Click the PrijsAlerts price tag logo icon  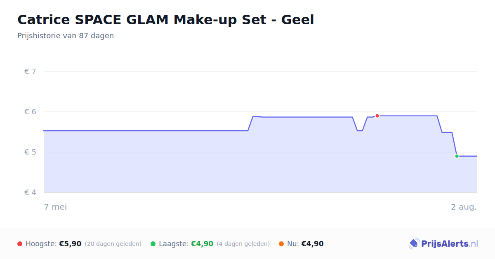(414, 244)
